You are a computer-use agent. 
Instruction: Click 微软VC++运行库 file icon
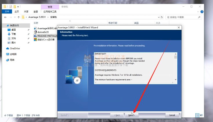tap(35, 40)
